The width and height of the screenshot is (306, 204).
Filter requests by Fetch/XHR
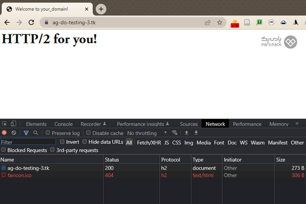coord(149,142)
